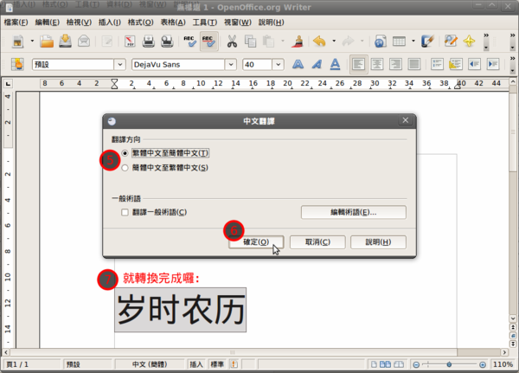
Task: Select the Format Paintbrush icon
Action: pos(298,42)
